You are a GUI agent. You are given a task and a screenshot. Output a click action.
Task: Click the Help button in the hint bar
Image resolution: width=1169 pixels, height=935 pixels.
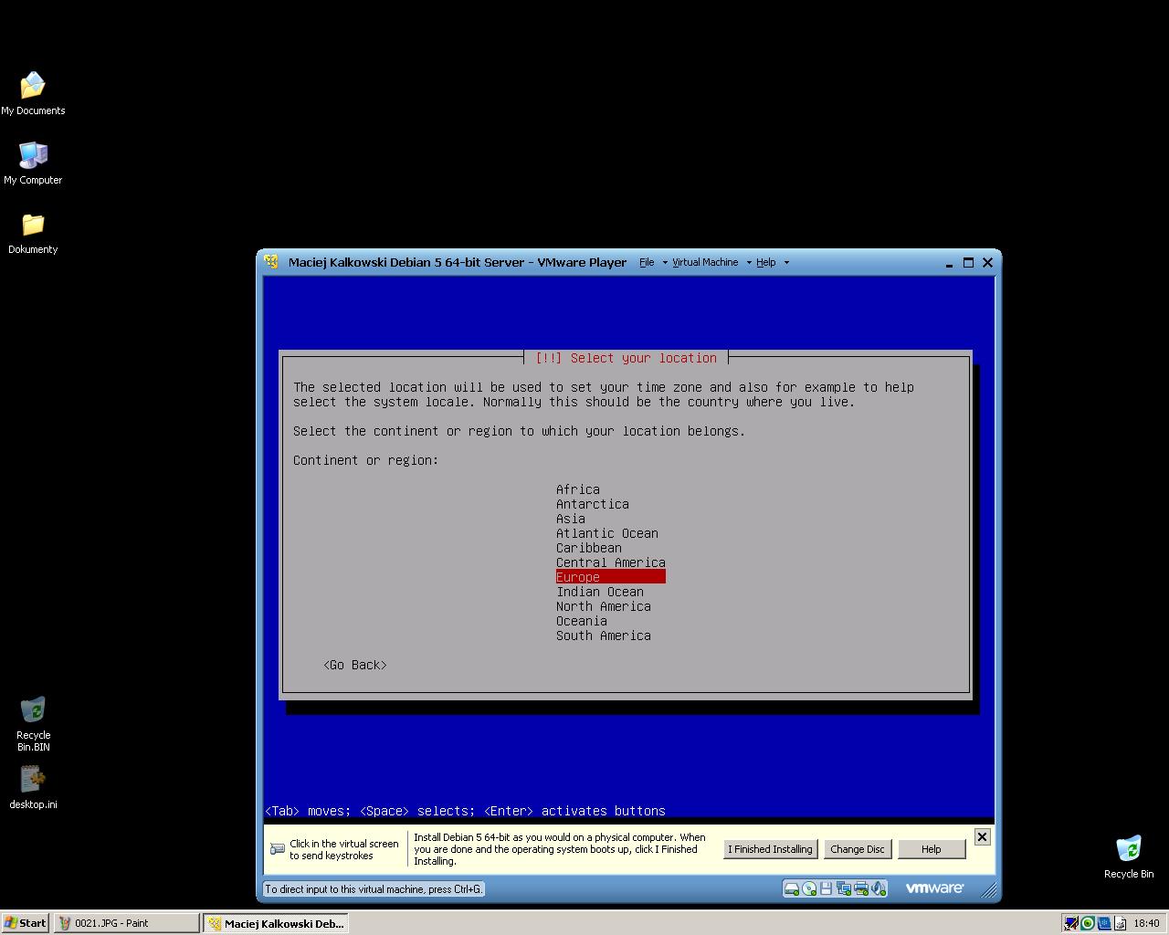pos(932,849)
